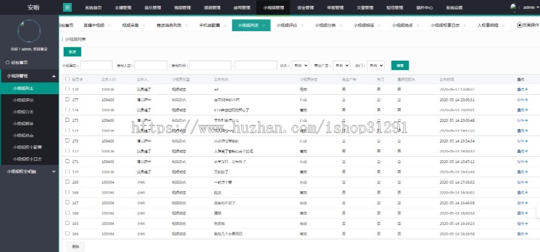Image resolution: width=540 pixels, height=252 pixels.
Task: Open the 操作 plus menu for row 171
Action: 522,161
